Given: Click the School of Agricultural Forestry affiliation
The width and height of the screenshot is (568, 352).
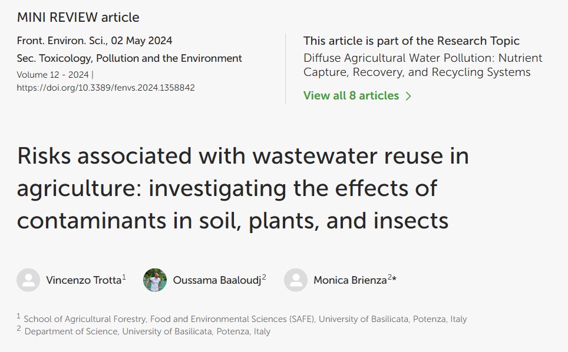Looking at the screenshot, I should pos(245,319).
